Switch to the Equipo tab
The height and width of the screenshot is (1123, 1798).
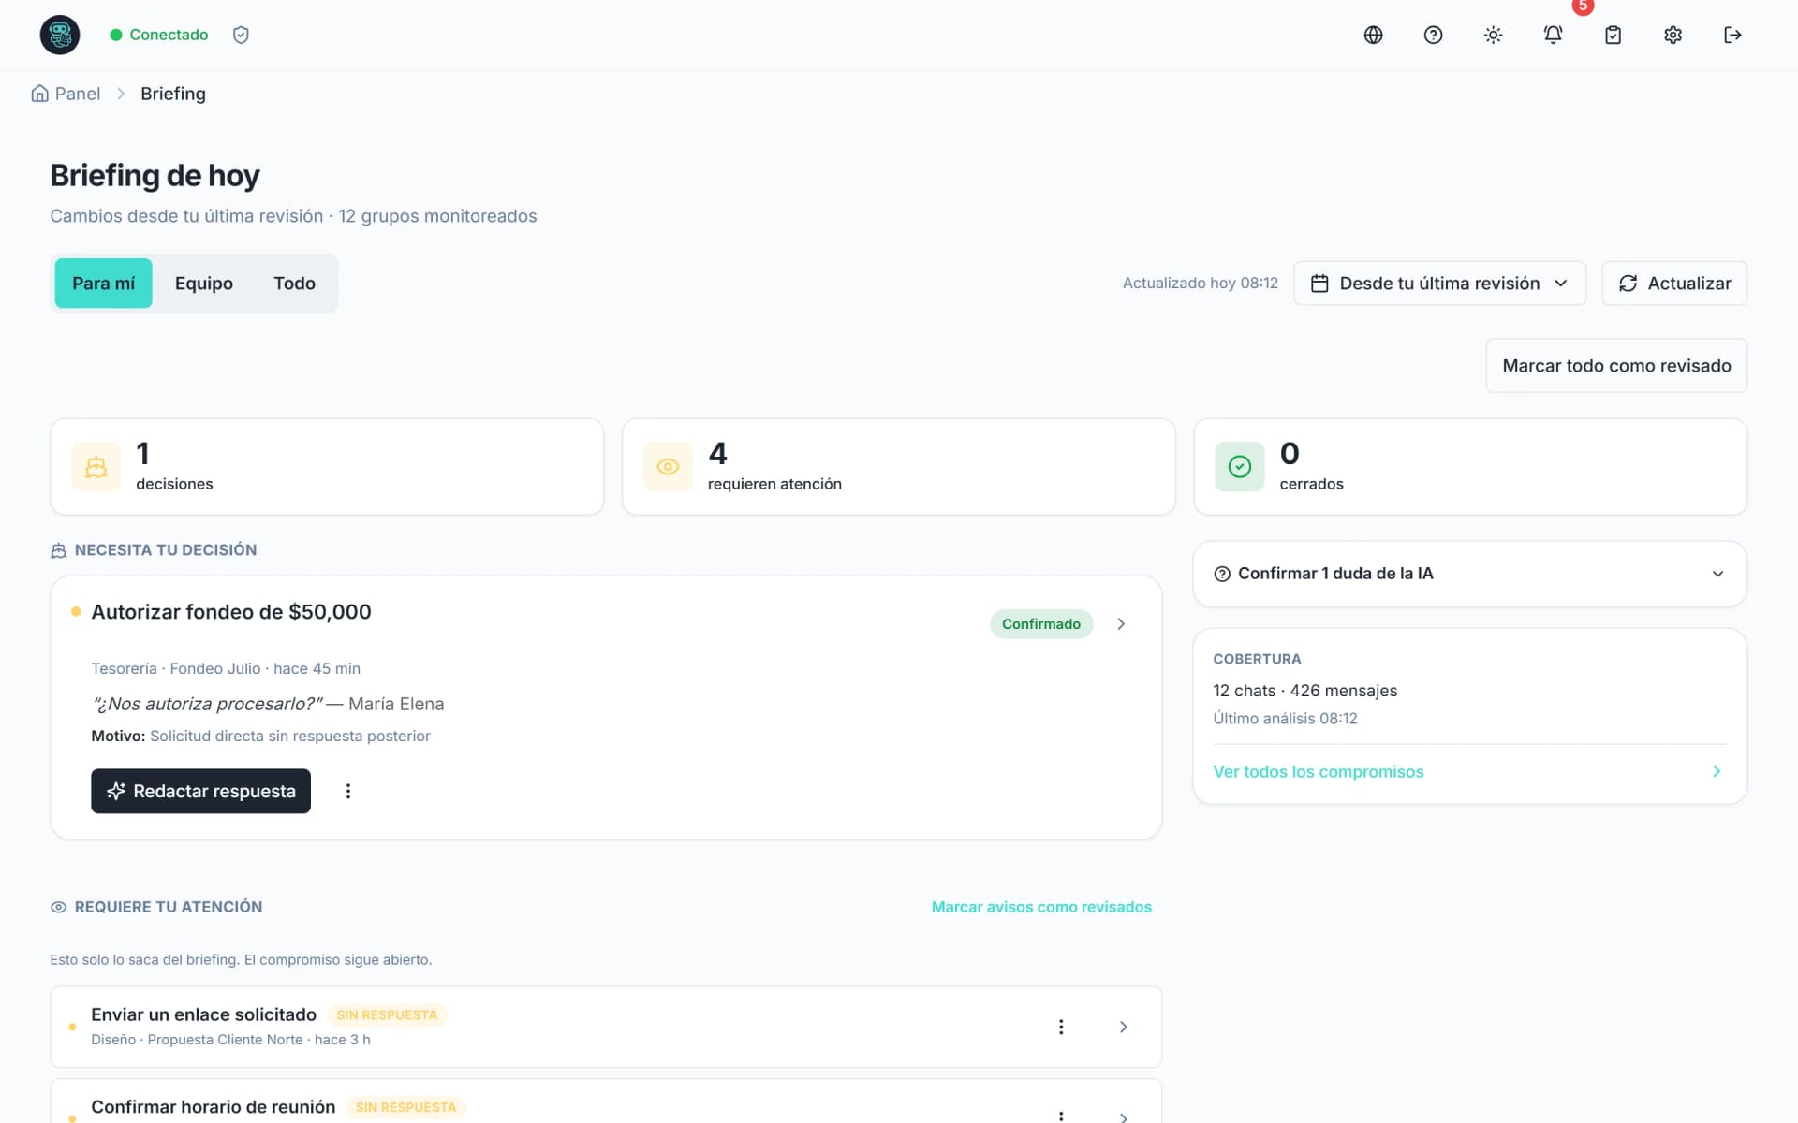[203, 284]
